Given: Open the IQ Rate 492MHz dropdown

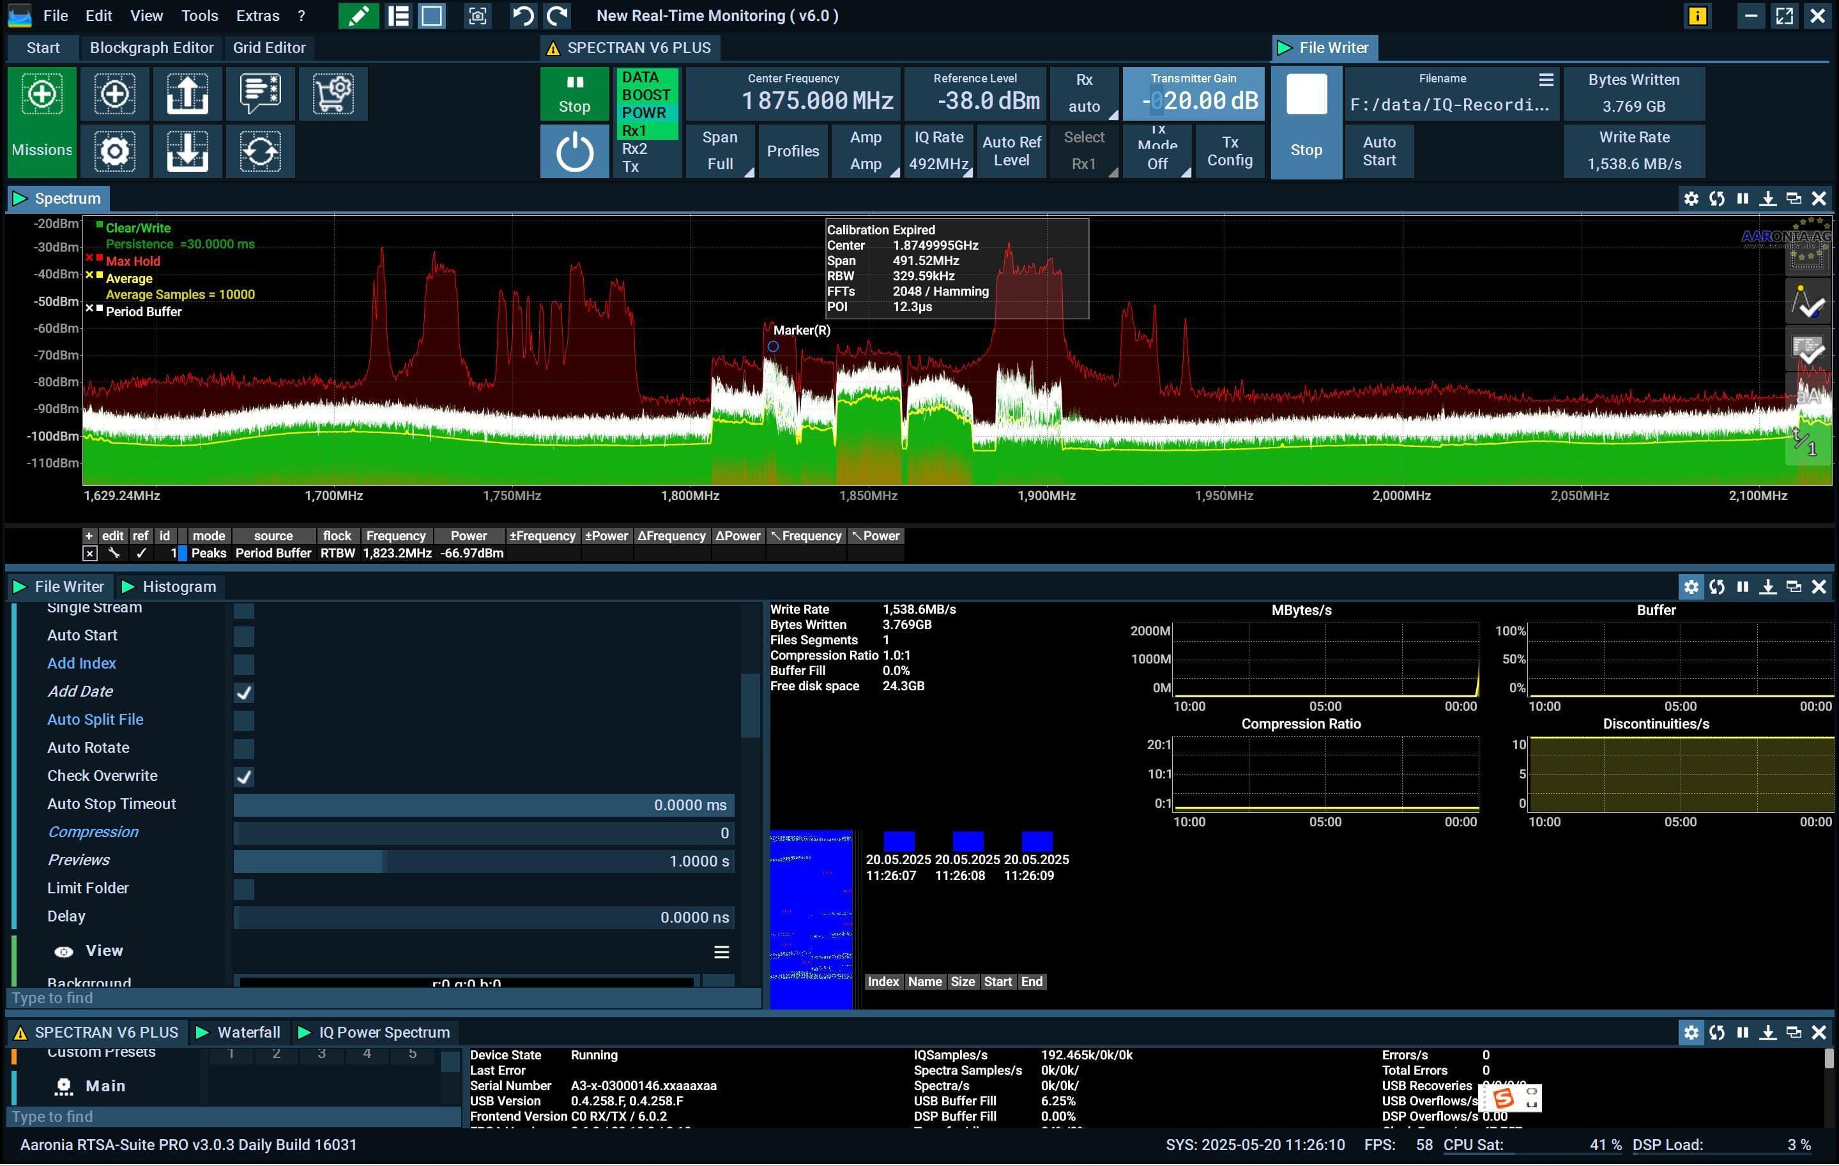Looking at the screenshot, I should tap(938, 151).
